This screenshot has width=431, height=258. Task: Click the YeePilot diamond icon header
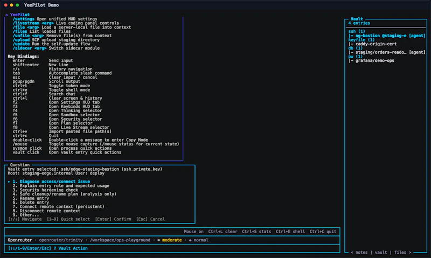[x=6, y=15]
